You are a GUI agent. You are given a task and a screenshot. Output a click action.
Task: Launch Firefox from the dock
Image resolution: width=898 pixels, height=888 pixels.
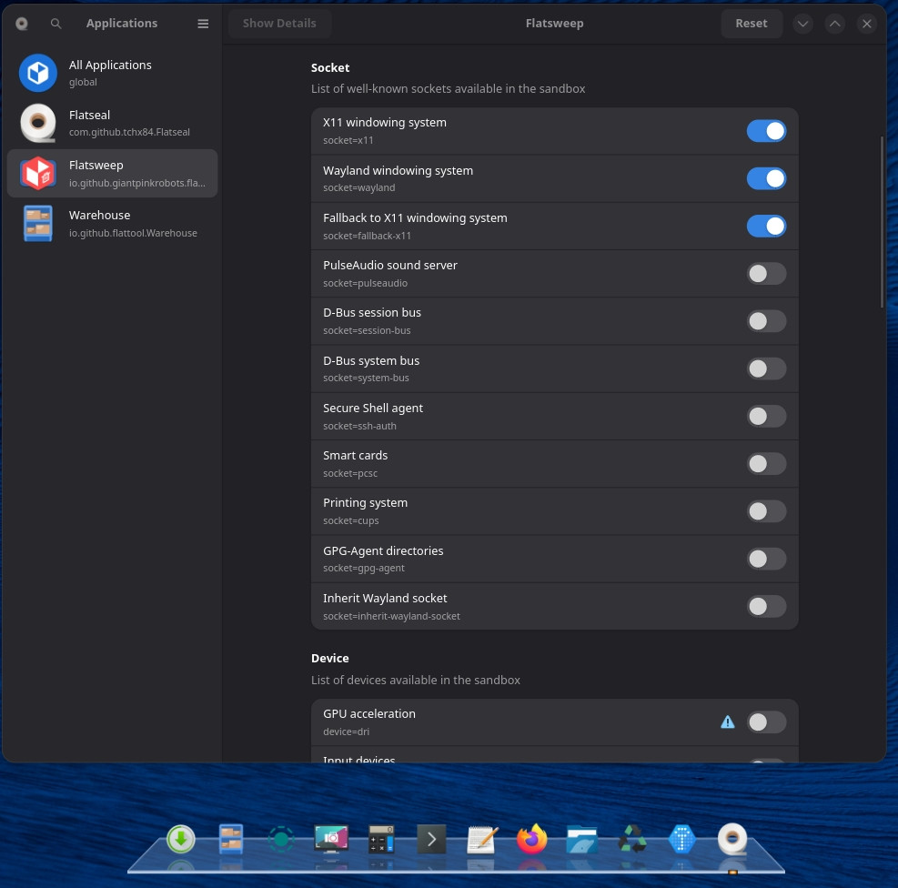click(x=532, y=839)
